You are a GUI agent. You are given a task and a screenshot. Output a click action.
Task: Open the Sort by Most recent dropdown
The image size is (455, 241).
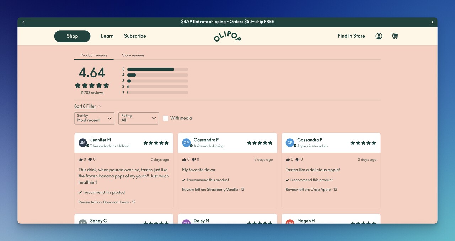tap(94, 118)
